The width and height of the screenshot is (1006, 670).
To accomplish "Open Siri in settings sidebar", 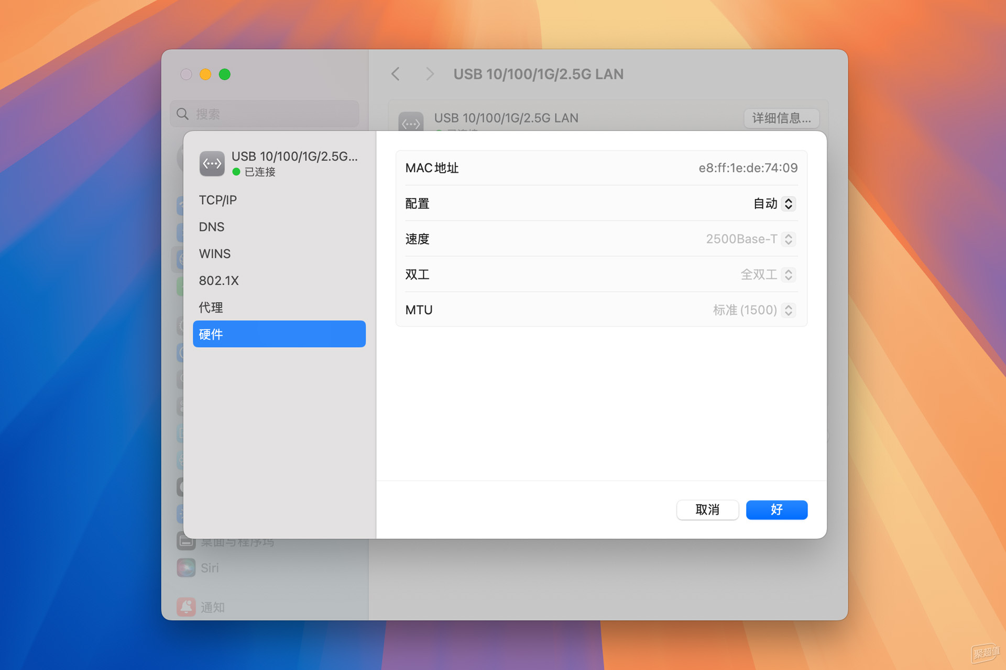I will click(x=210, y=568).
